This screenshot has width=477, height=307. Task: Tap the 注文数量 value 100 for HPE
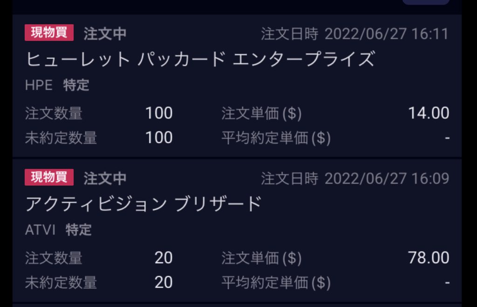pyautogui.click(x=159, y=113)
